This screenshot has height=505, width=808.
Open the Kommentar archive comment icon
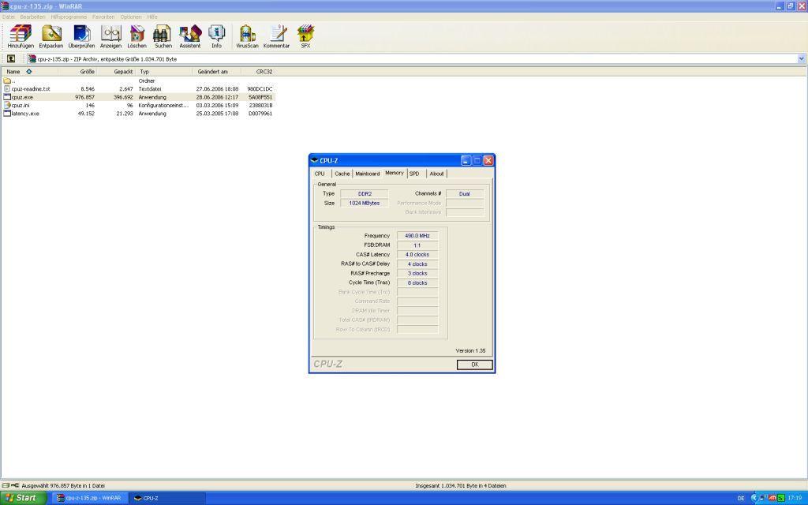[277, 33]
